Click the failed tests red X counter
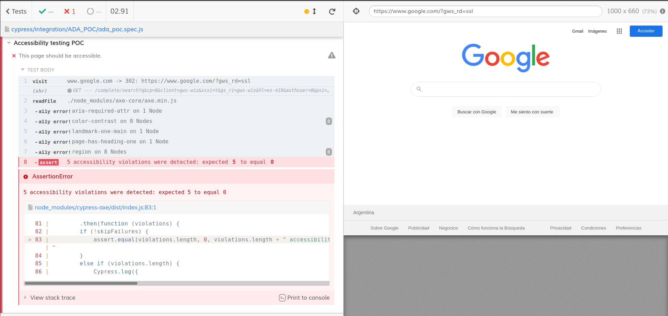 click(70, 11)
